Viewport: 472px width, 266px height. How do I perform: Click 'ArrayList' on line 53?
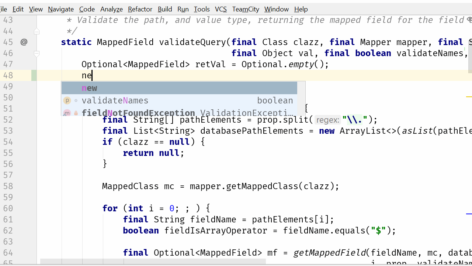coord(363,131)
